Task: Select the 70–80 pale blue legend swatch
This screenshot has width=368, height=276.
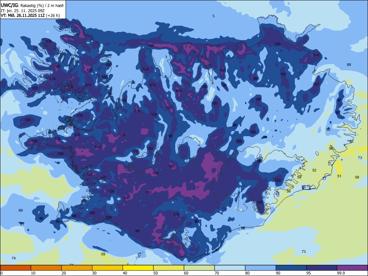Action: pyautogui.click(x=230, y=268)
